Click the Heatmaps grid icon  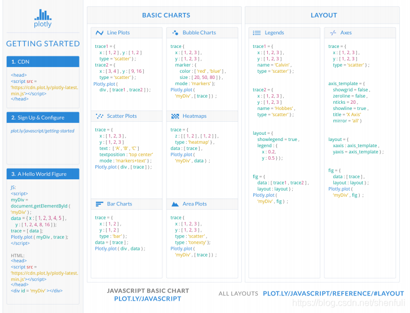point(175,116)
